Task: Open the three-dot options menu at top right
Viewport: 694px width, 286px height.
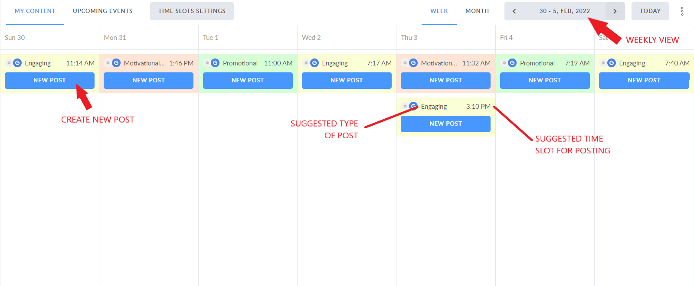Action: point(682,11)
